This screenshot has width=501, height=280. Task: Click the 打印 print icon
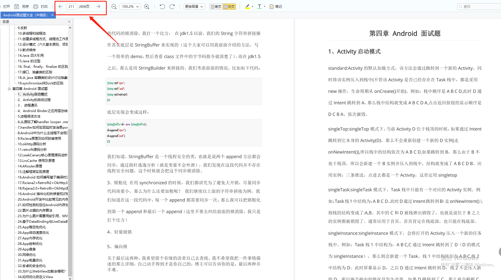[36, 6]
